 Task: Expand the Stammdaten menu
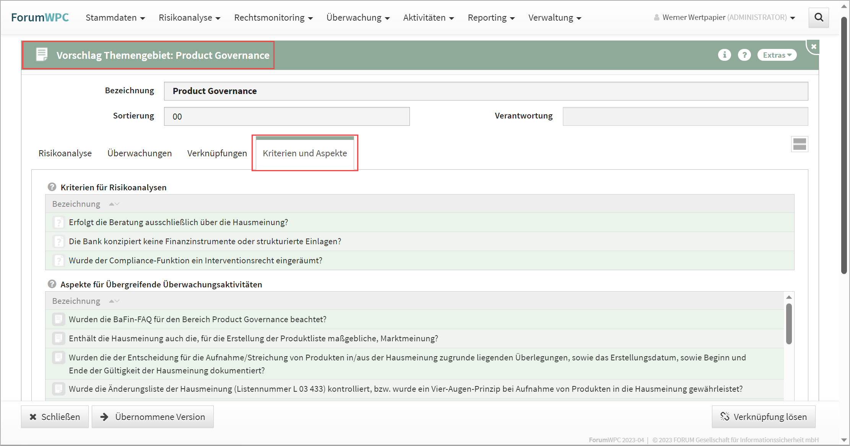tap(115, 18)
